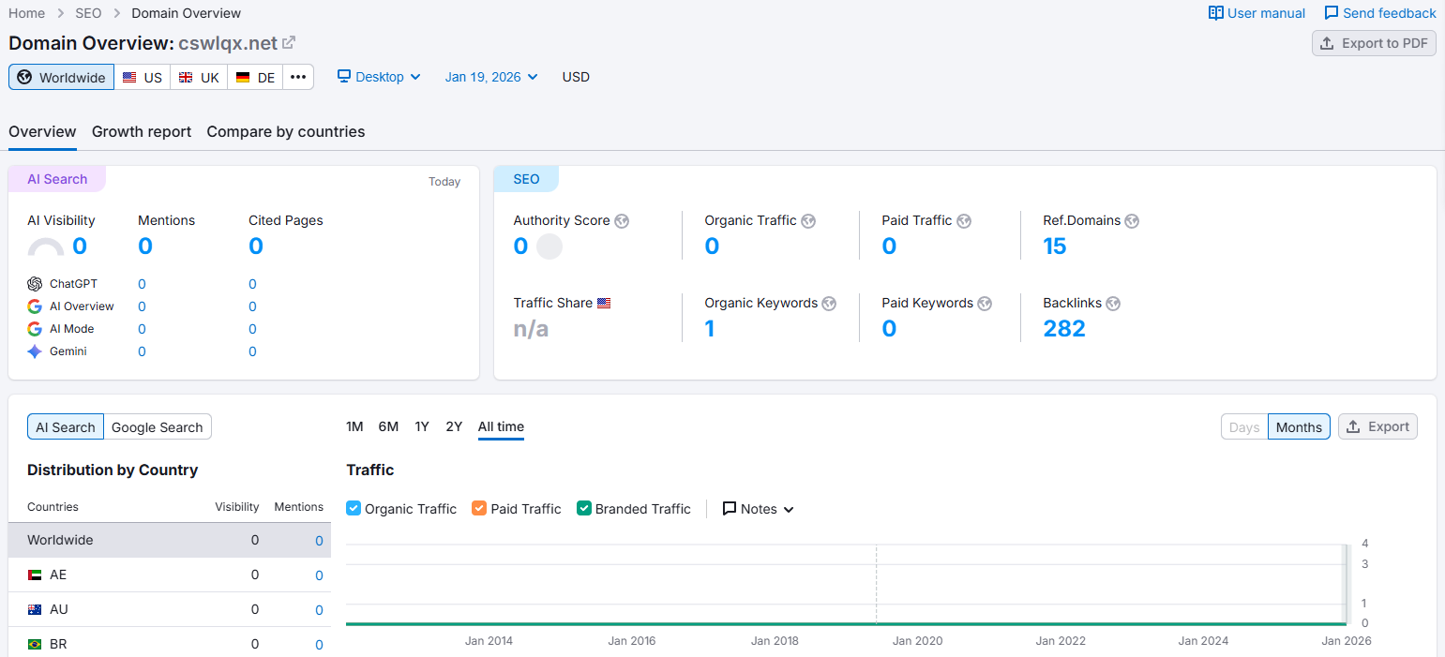Viewport: 1445px width, 657px height.
Task: Click the User manual book icon
Action: point(1216,13)
